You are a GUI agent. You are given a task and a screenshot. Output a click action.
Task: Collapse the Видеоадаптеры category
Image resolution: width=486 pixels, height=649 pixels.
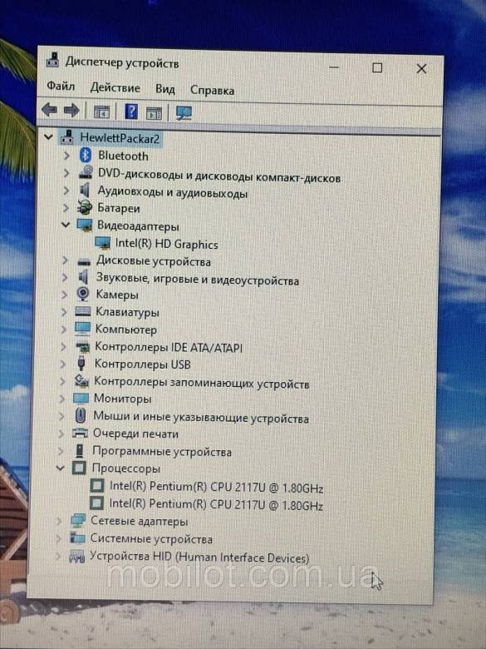pyautogui.click(x=66, y=225)
